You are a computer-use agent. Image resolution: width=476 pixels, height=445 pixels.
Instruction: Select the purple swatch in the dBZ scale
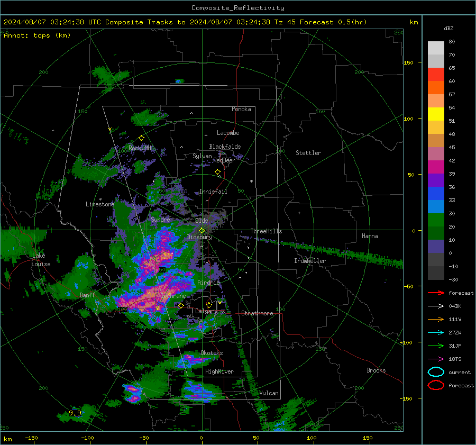click(x=436, y=180)
